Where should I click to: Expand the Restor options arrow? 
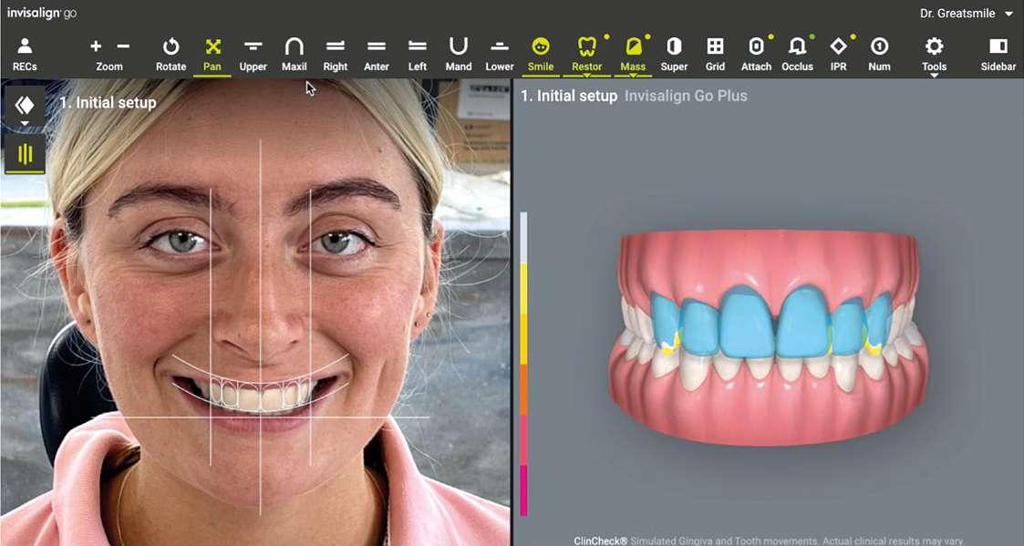tap(587, 76)
